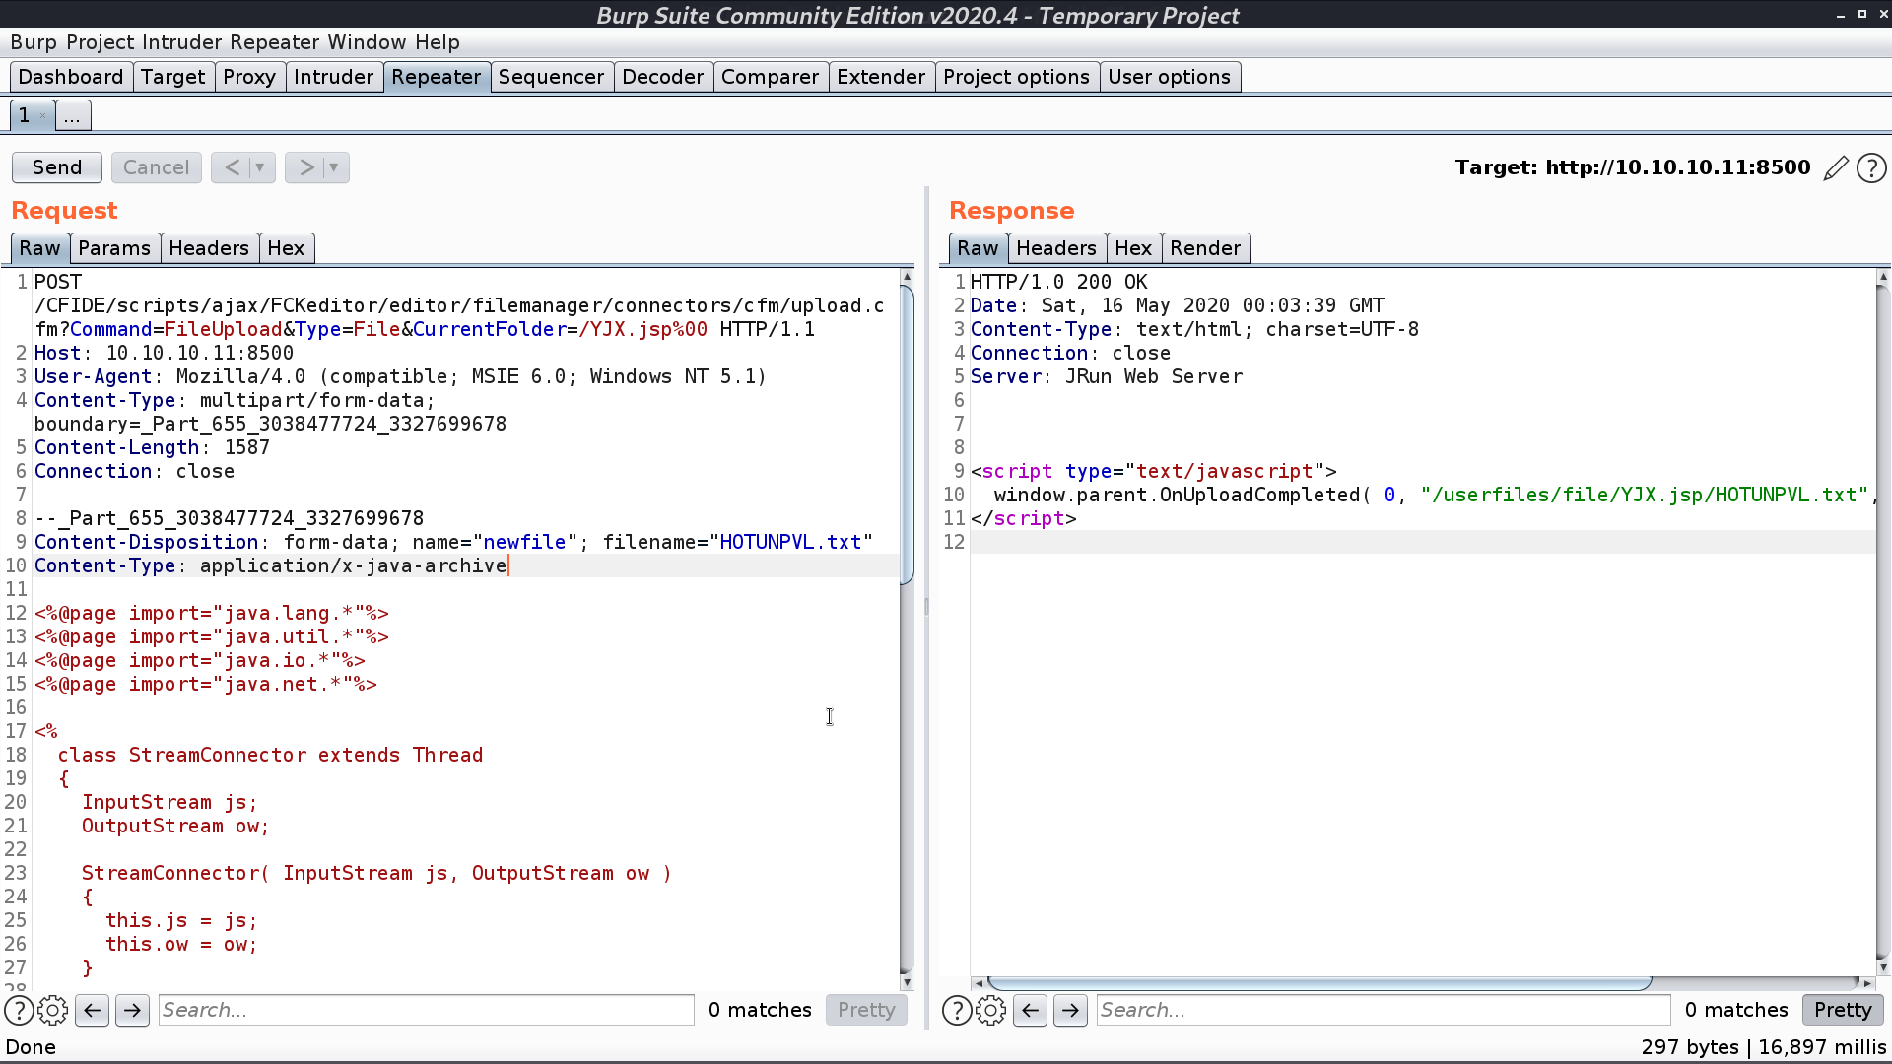Viewport: 1892px width, 1064px height.
Task: Switch to the Comparer tab
Action: click(771, 77)
